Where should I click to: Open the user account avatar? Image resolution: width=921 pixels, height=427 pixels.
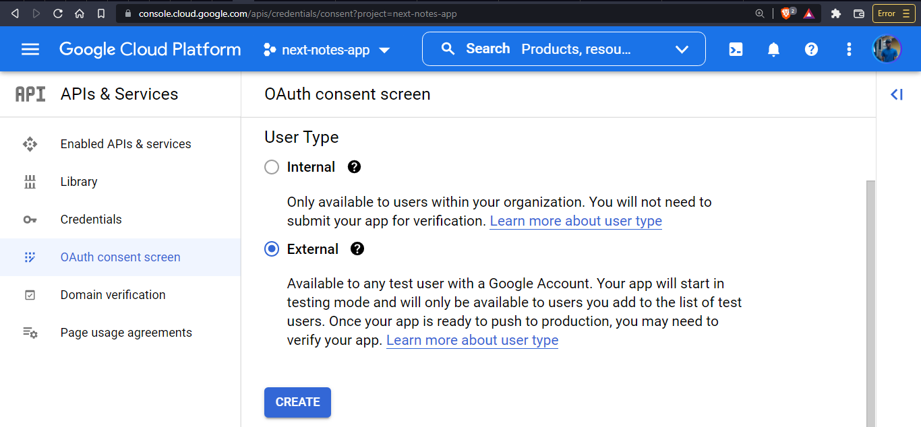887,49
